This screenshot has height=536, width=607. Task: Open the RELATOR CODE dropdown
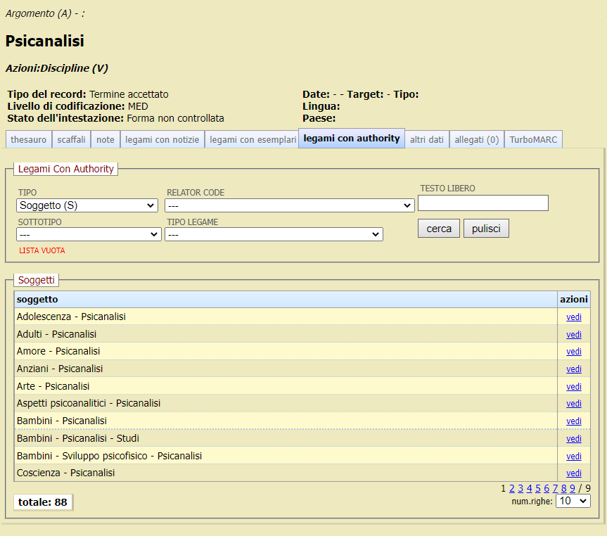289,205
